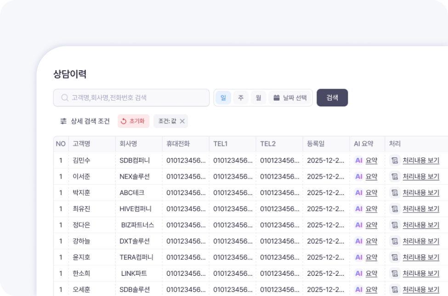Click AI badge in 오세훈 row
Screen dimensions: 448x296
click(x=358, y=290)
